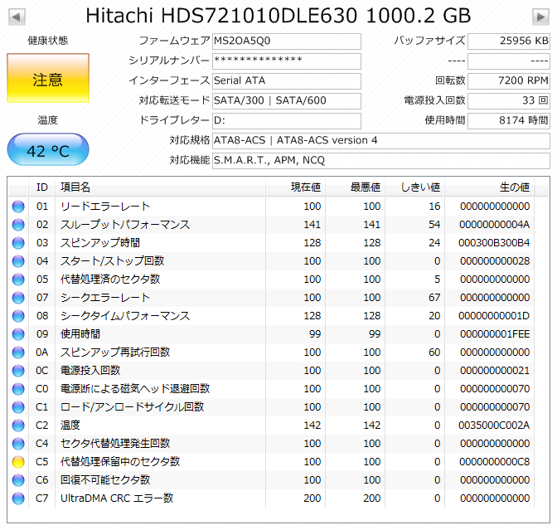This screenshot has width=557, height=530.
Task: Click the 最悪値 column header
Action: coord(356,187)
